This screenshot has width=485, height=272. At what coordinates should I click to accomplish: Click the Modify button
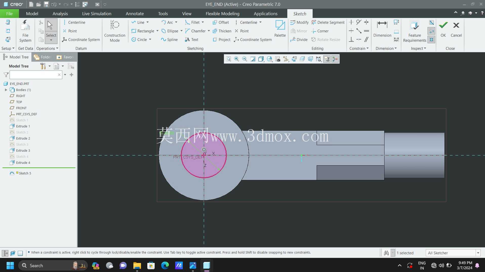(x=299, y=22)
